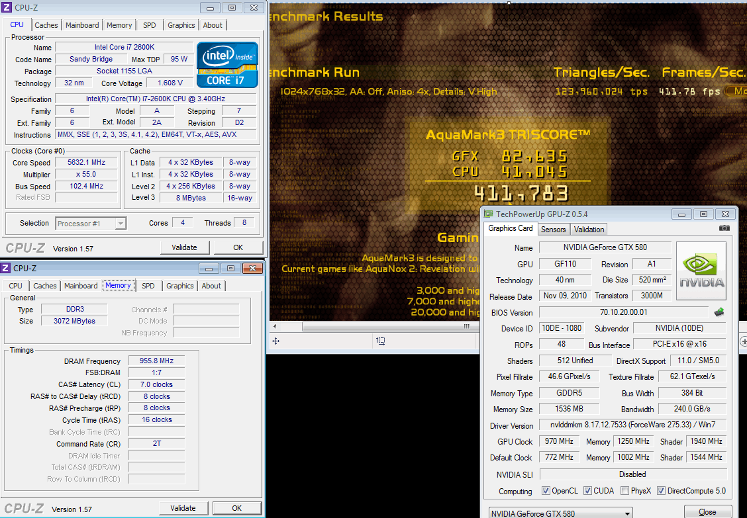The width and height of the screenshot is (747, 518).
Task: Click the Core Voltage value 1.608 V
Action: pos(170,83)
